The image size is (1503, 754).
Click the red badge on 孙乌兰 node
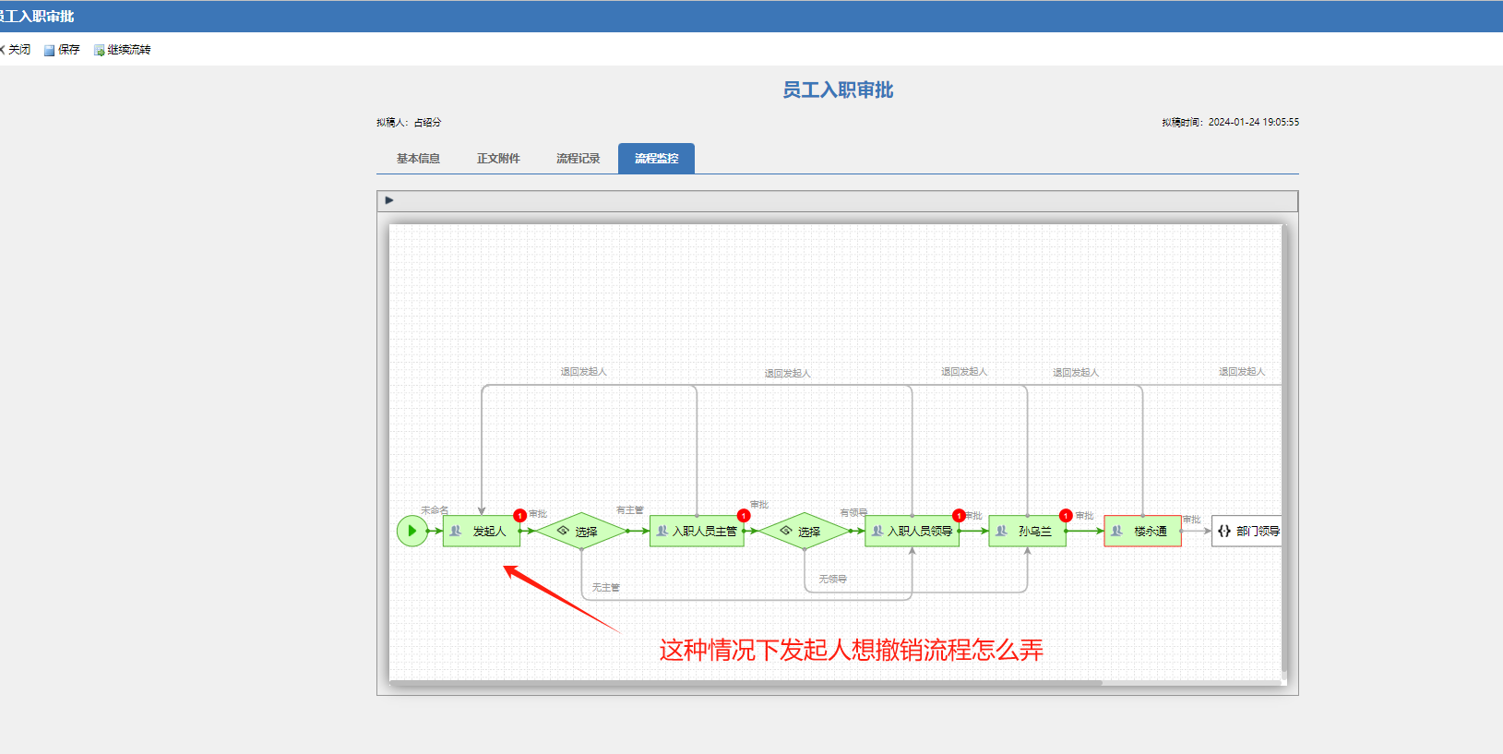[x=1066, y=516]
